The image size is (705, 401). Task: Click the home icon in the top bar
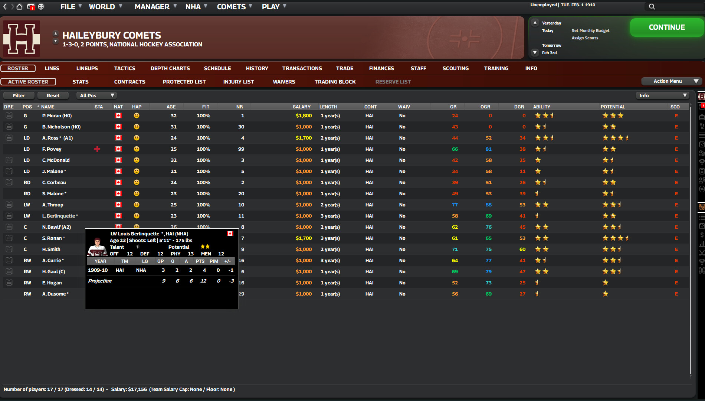pyautogui.click(x=19, y=7)
